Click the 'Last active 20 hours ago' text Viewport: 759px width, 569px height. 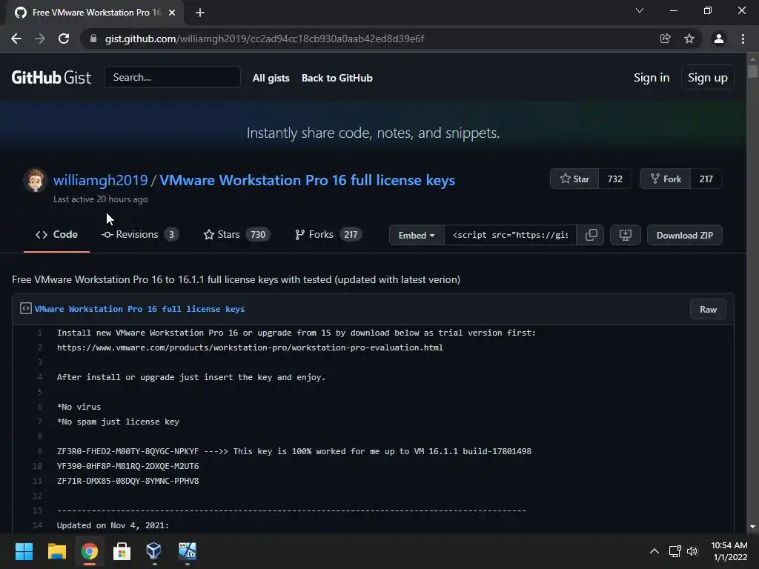101,199
